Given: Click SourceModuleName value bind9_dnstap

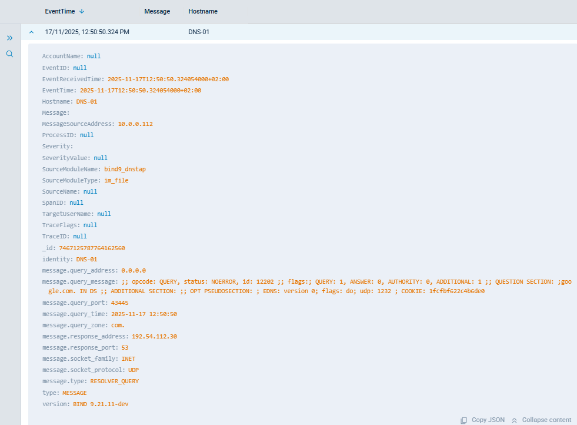Looking at the screenshot, I should click(x=125, y=169).
